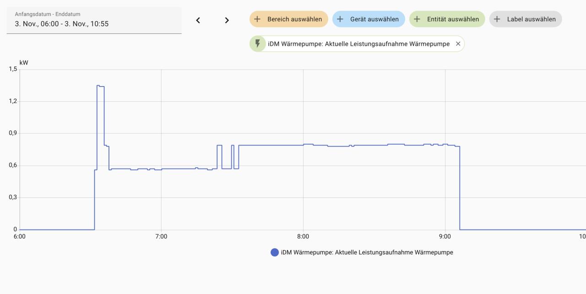
Task: Go to previous period with the left chevron
Action: pos(198,20)
